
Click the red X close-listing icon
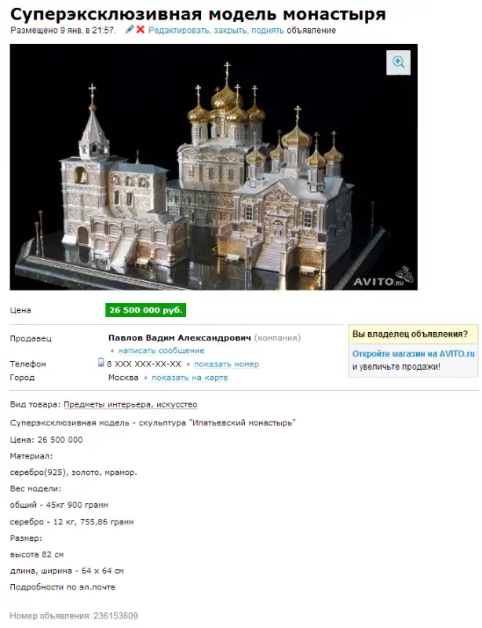[x=141, y=30]
